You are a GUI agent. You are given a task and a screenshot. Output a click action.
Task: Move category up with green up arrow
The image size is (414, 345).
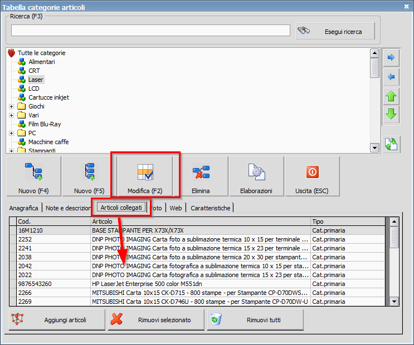point(391,96)
